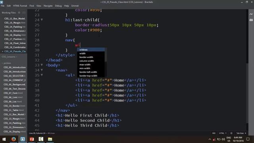Open working file CSS_19_Combinator
The width and height of the screenshot is (254, 143).
pos(15,47)
